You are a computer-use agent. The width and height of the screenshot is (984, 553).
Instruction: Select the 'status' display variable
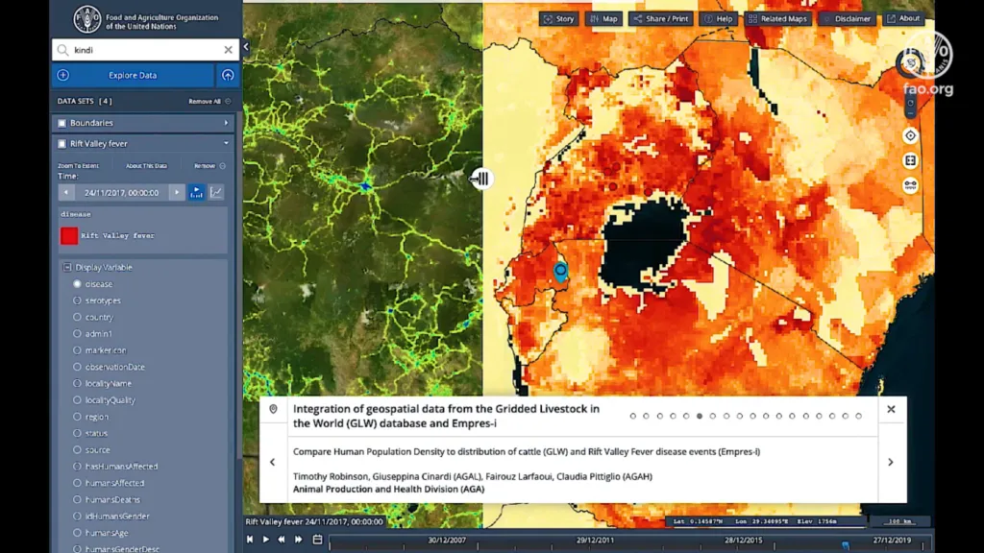click(x=77, y=433)
